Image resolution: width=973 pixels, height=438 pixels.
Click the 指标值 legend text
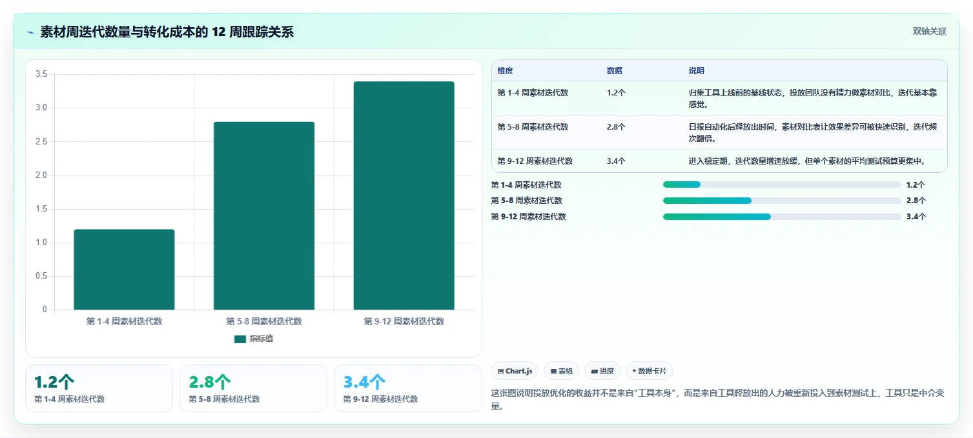pos(261,339)
